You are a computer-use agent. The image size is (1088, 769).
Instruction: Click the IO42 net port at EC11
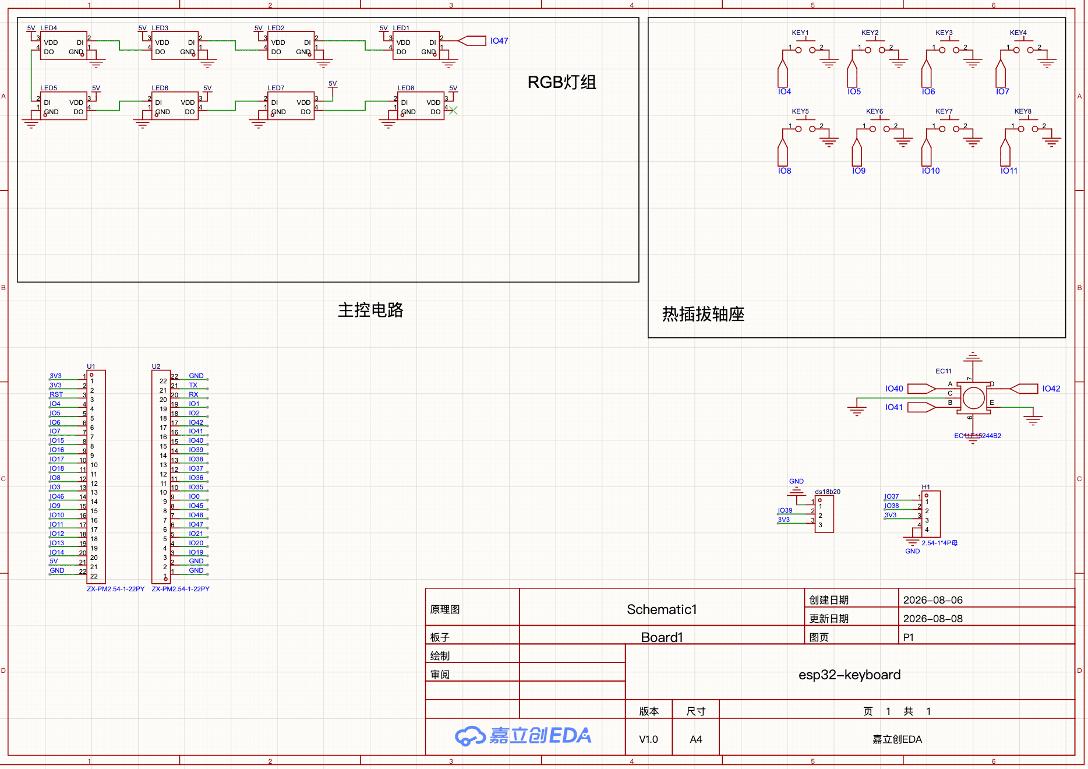[1024, 389]
